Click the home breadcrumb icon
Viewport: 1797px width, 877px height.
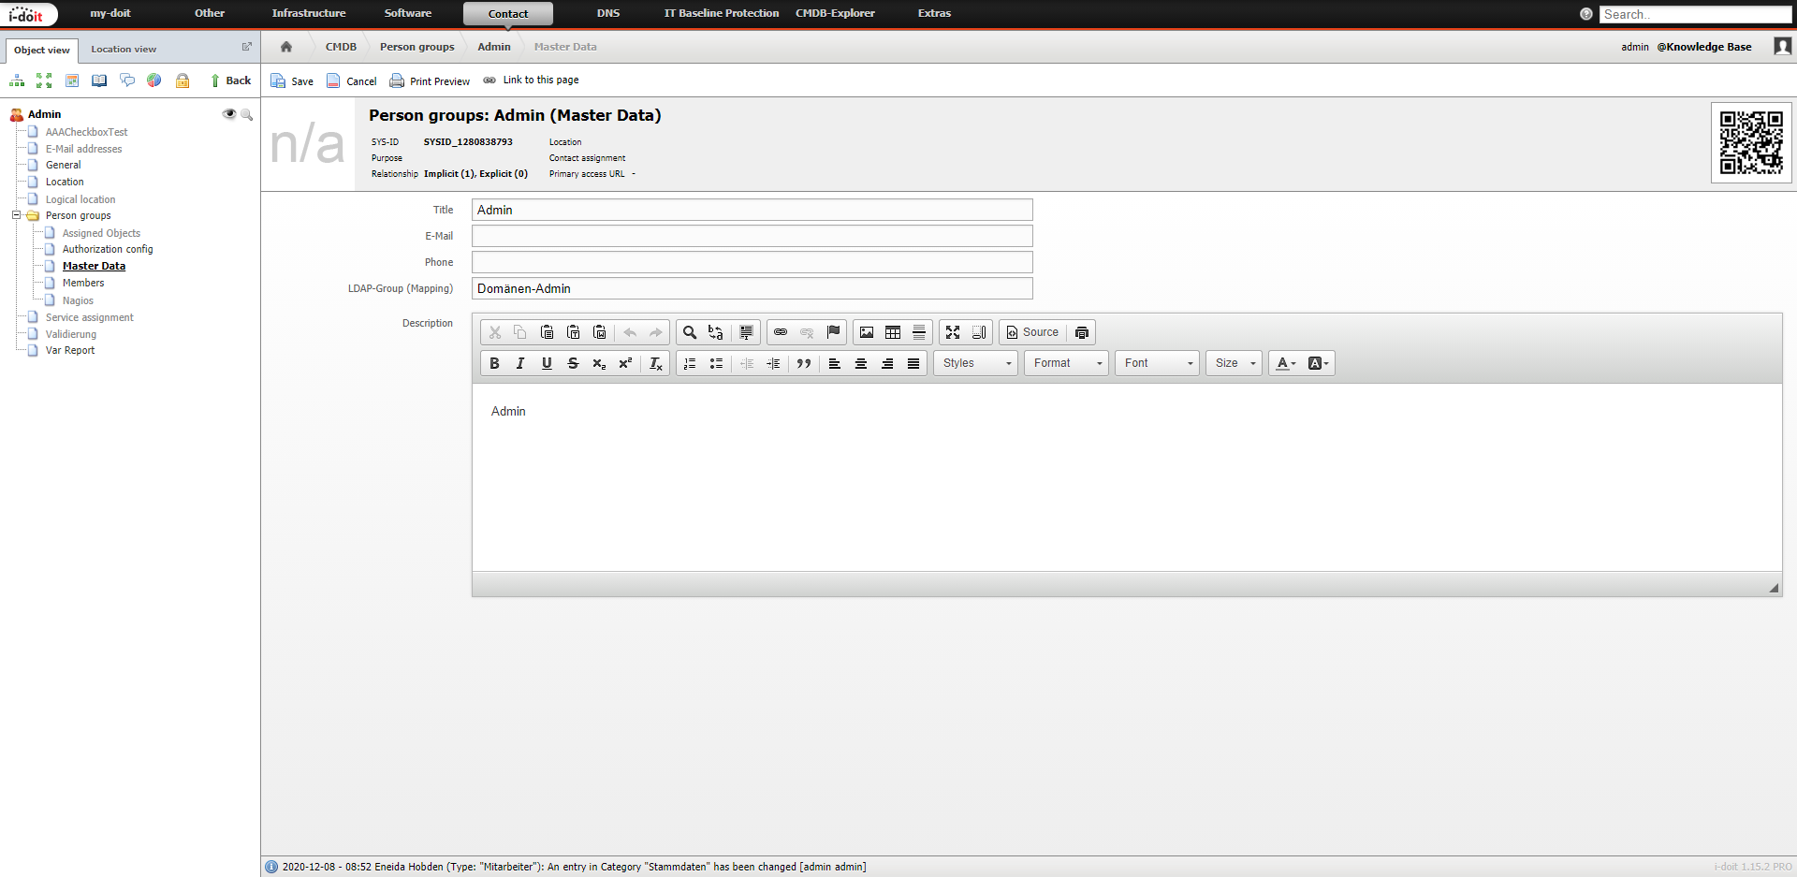(286, 47)
